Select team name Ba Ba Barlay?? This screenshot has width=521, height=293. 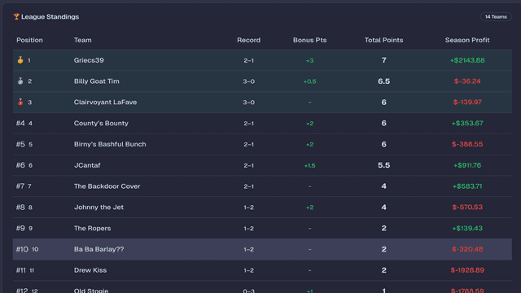coord(99,249)
